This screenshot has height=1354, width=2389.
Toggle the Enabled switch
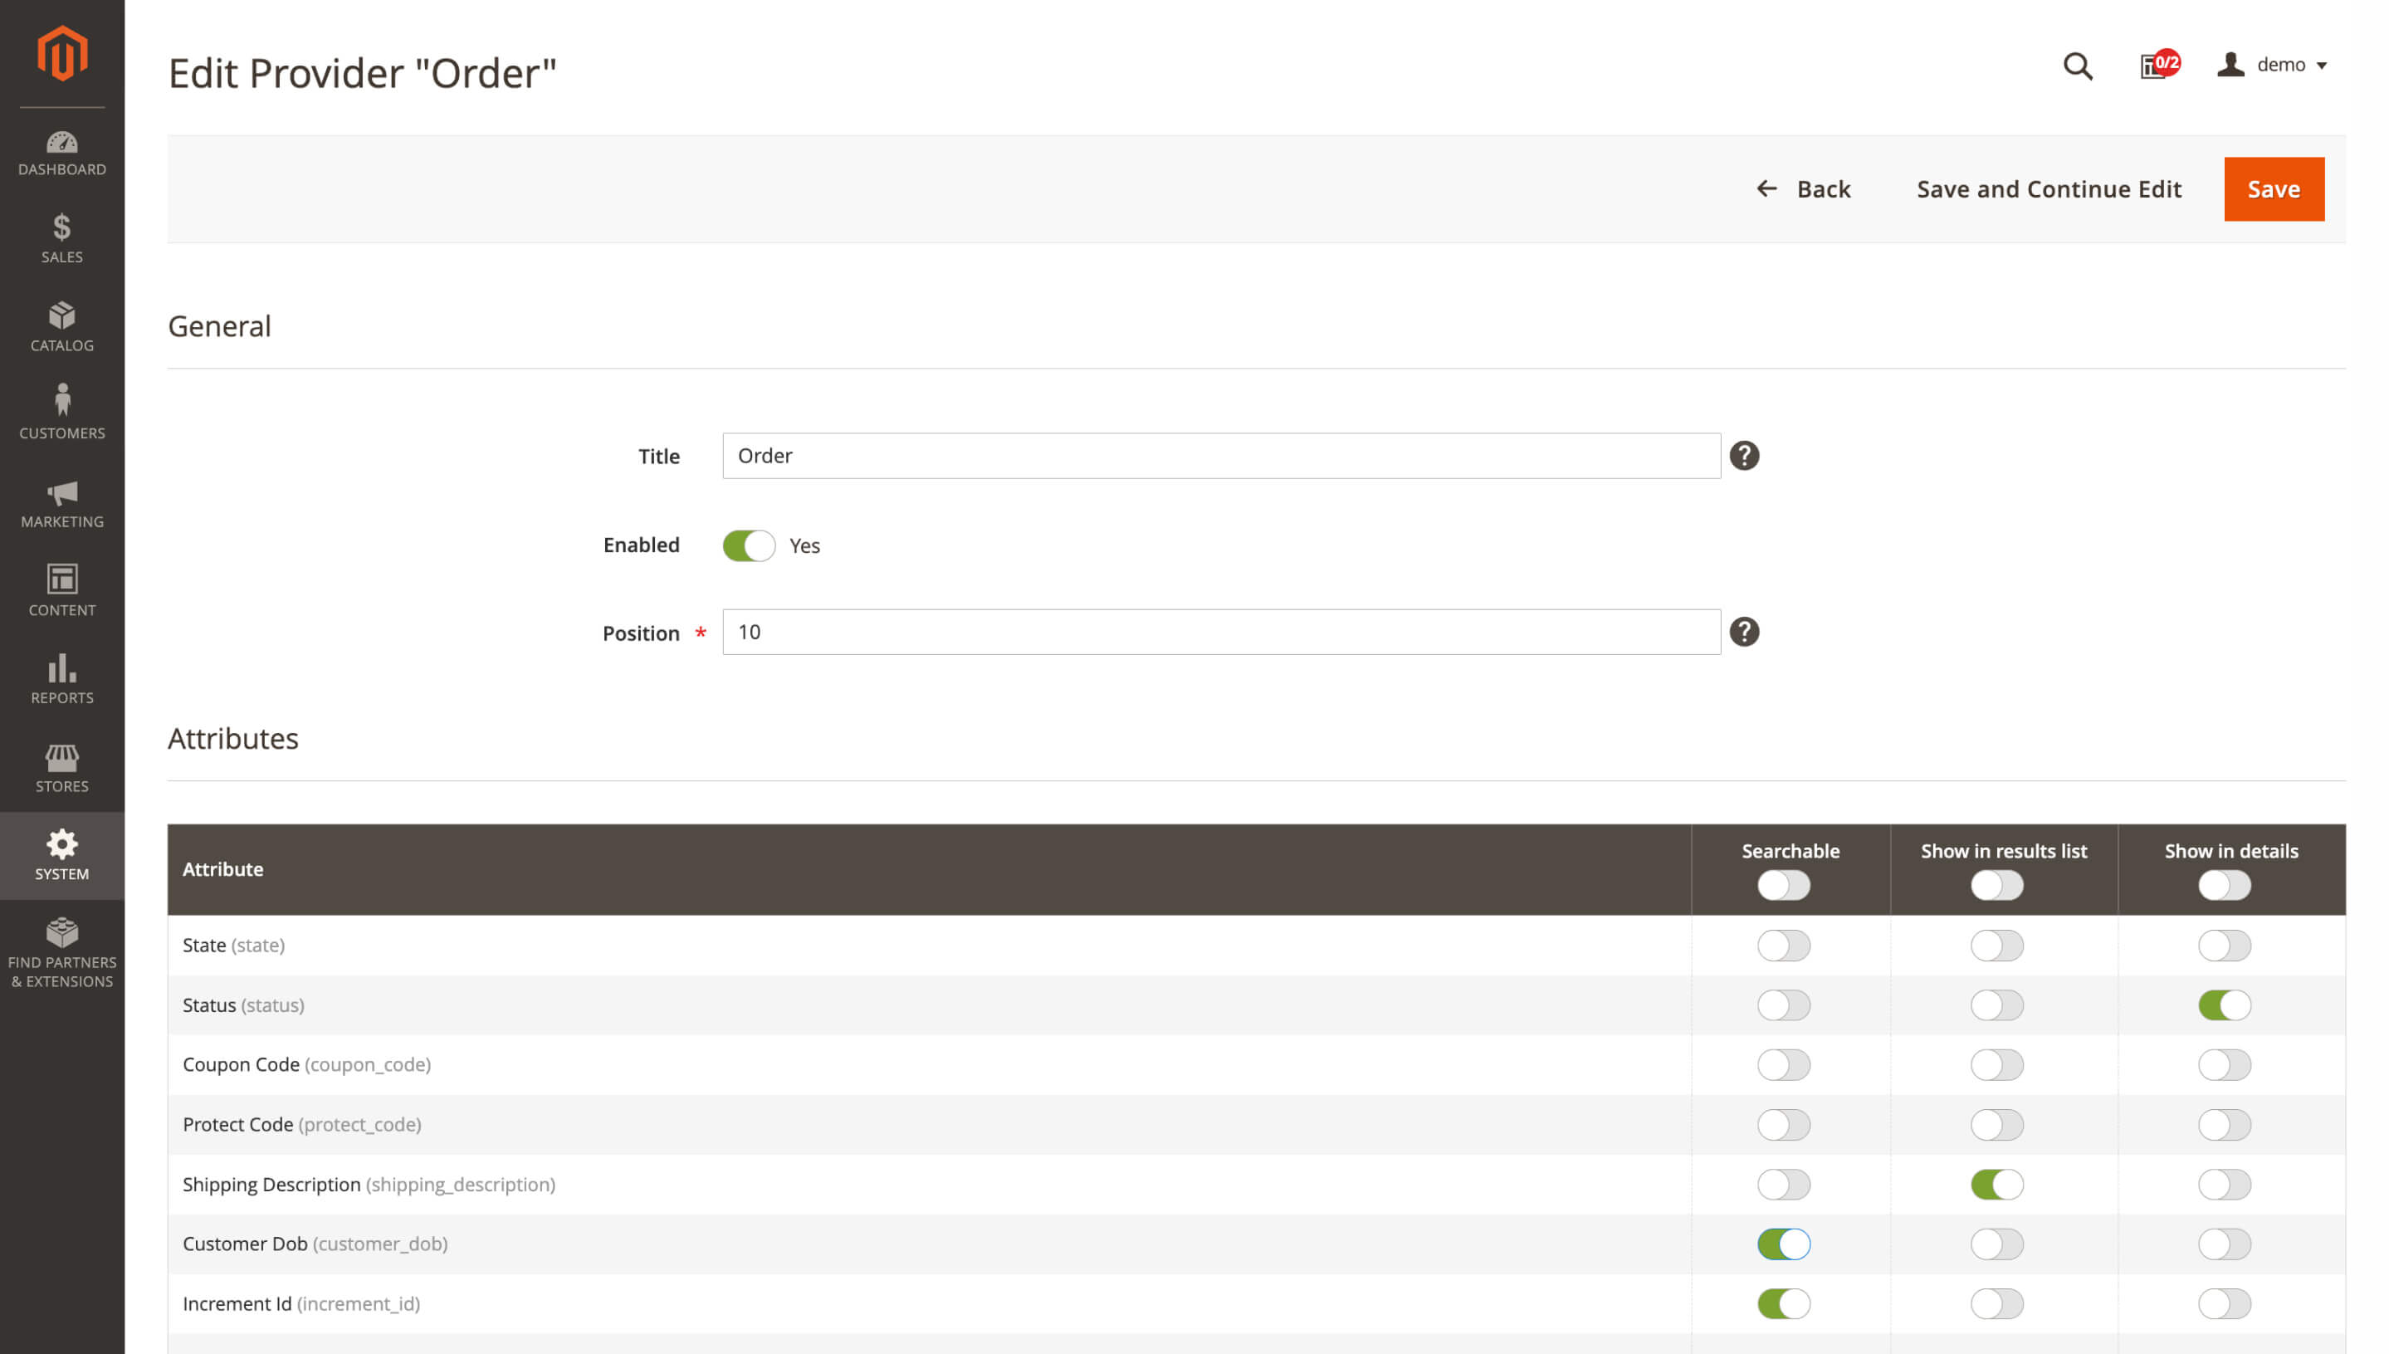coord(748,546)
